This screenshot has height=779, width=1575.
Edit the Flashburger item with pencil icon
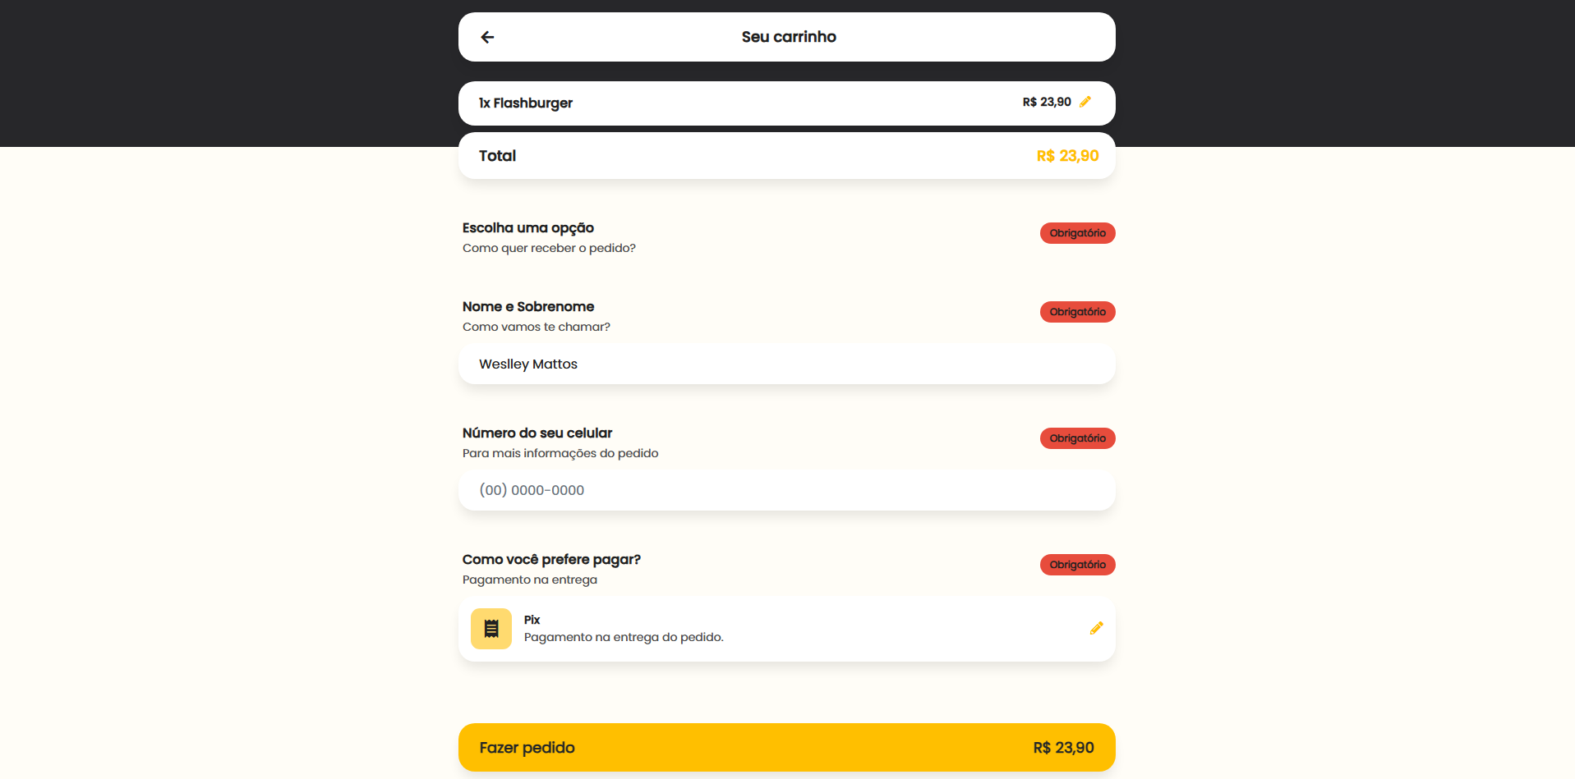pos(1085,102)
